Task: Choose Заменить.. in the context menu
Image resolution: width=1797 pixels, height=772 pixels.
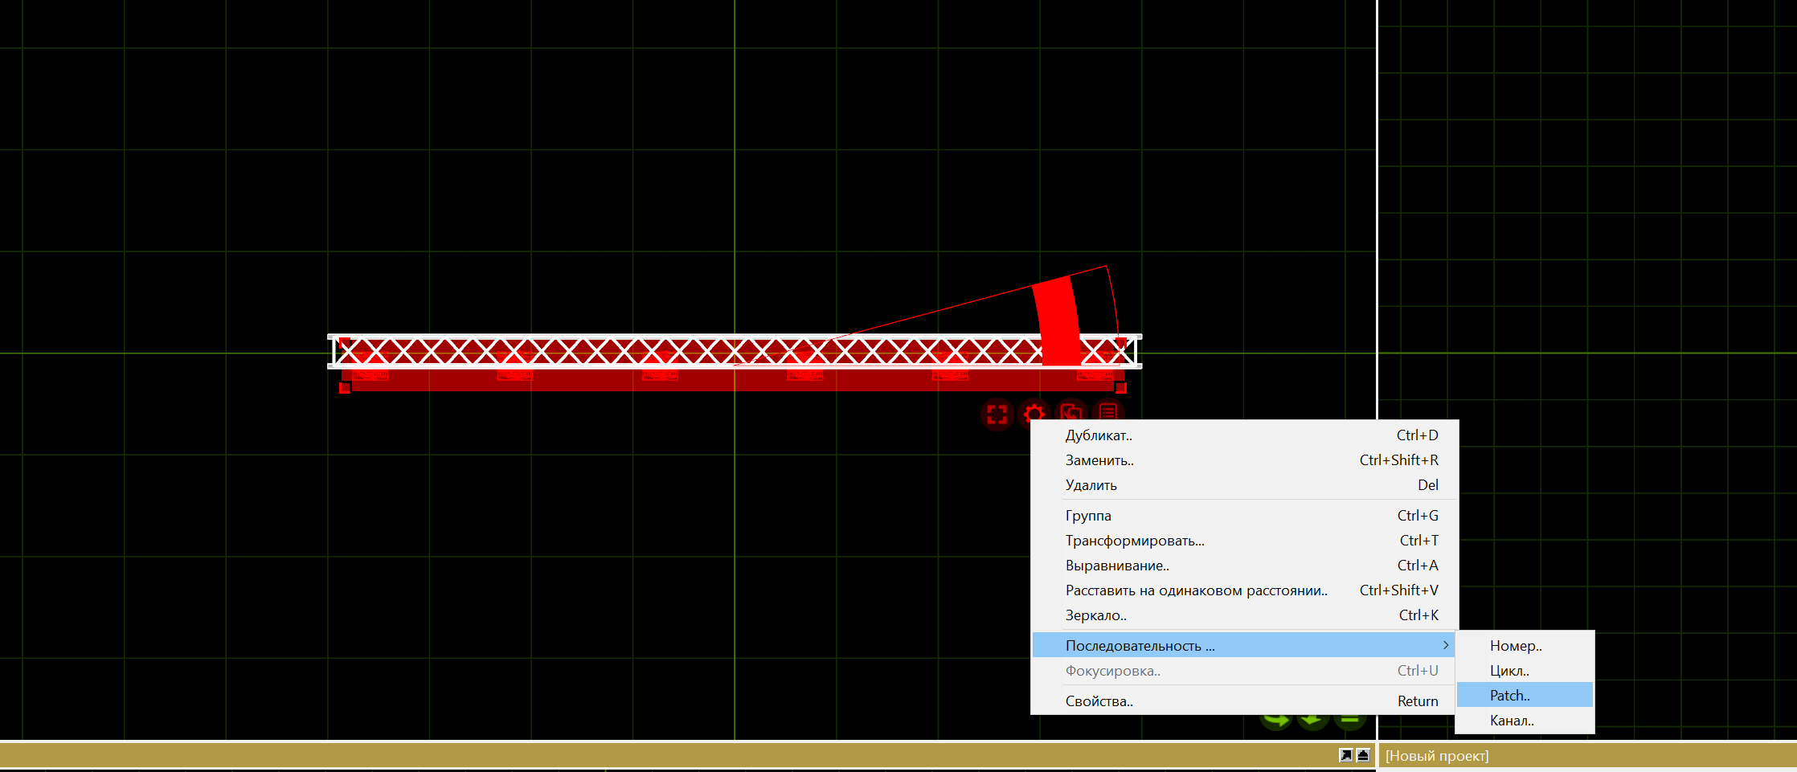Action: 1245,460
